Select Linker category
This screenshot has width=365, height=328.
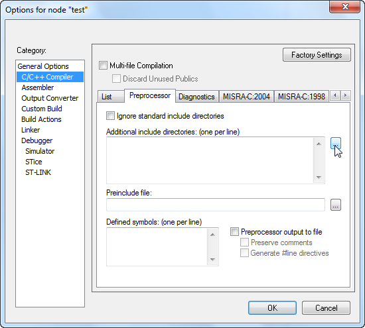point(31,130)
